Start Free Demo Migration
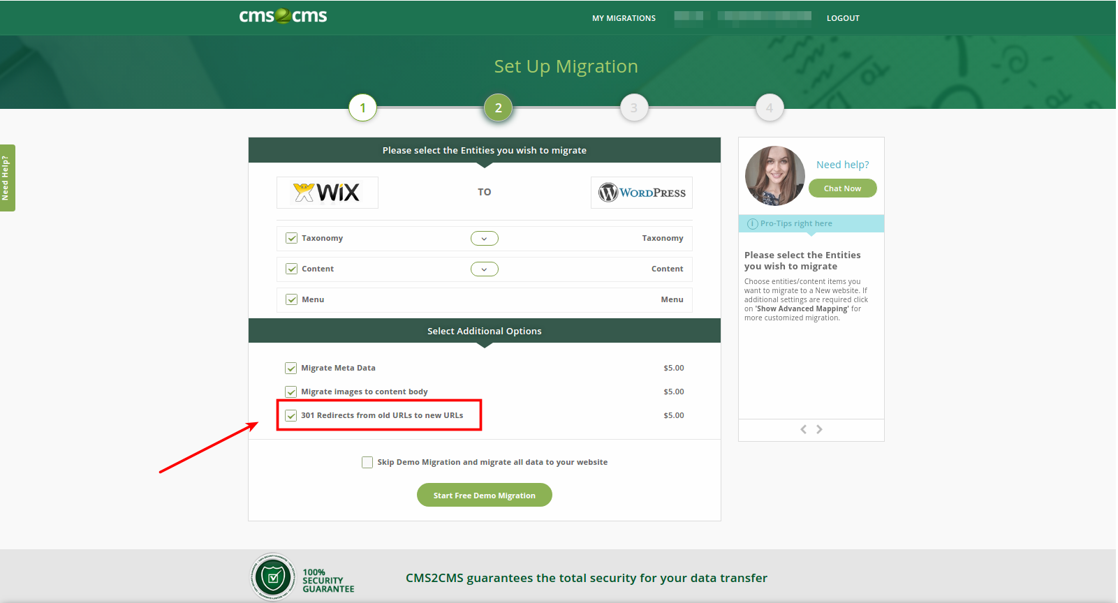Viewport: 1118px width, 603px height. pyautogui.click(x=485, y=496)
